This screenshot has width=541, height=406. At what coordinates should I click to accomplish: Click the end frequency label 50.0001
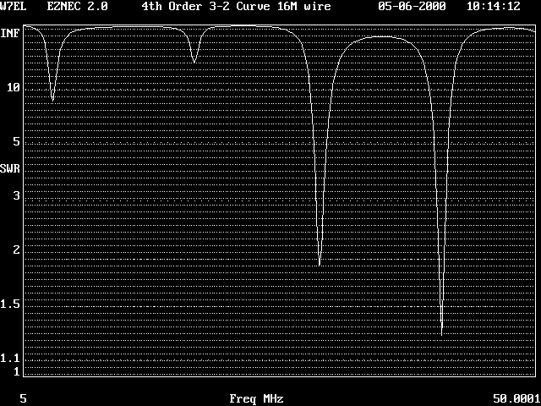coord(516,399)
